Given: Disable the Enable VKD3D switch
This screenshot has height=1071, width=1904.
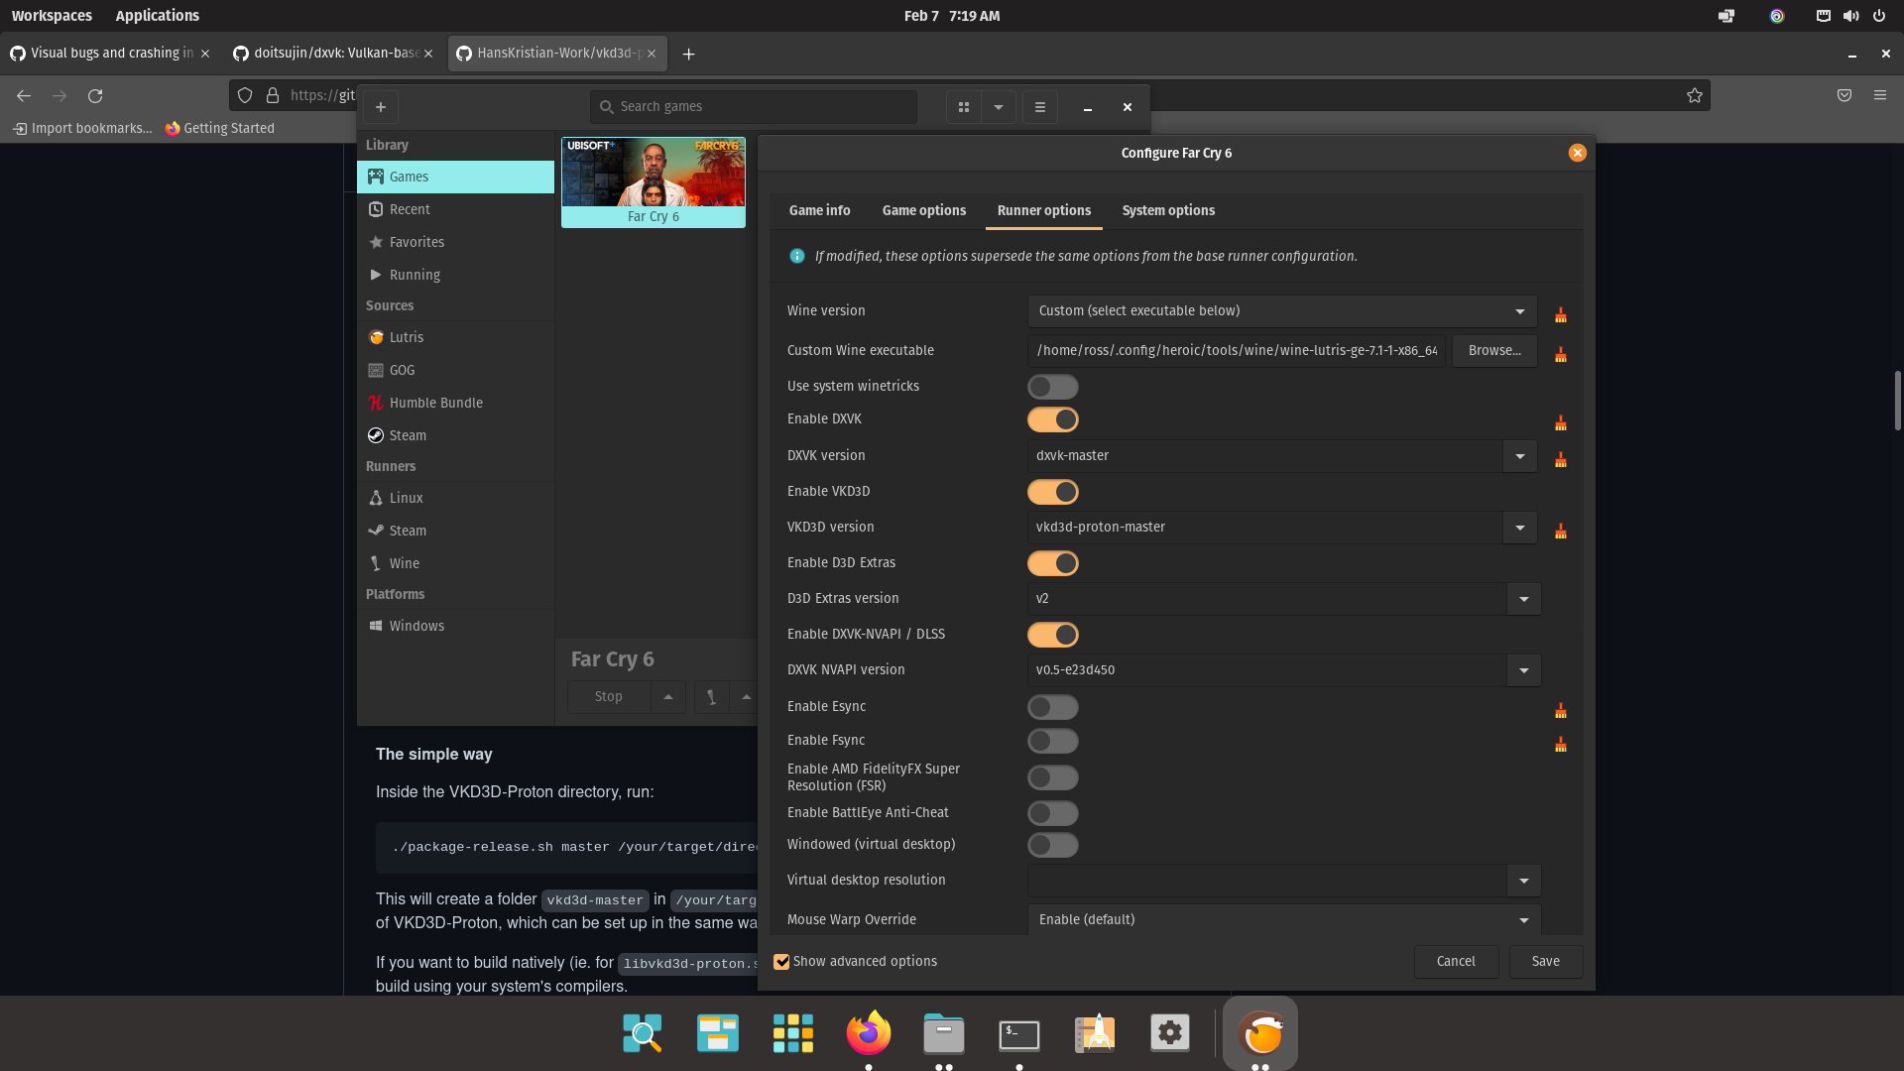Looking at the screenshot, I should click(x=1052, y=492).
